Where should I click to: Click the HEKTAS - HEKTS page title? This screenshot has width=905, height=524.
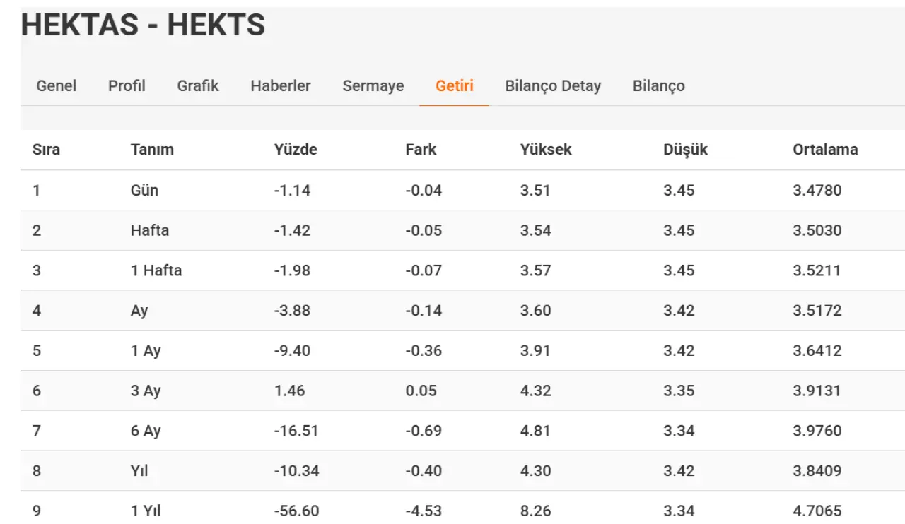coord(143,25)
